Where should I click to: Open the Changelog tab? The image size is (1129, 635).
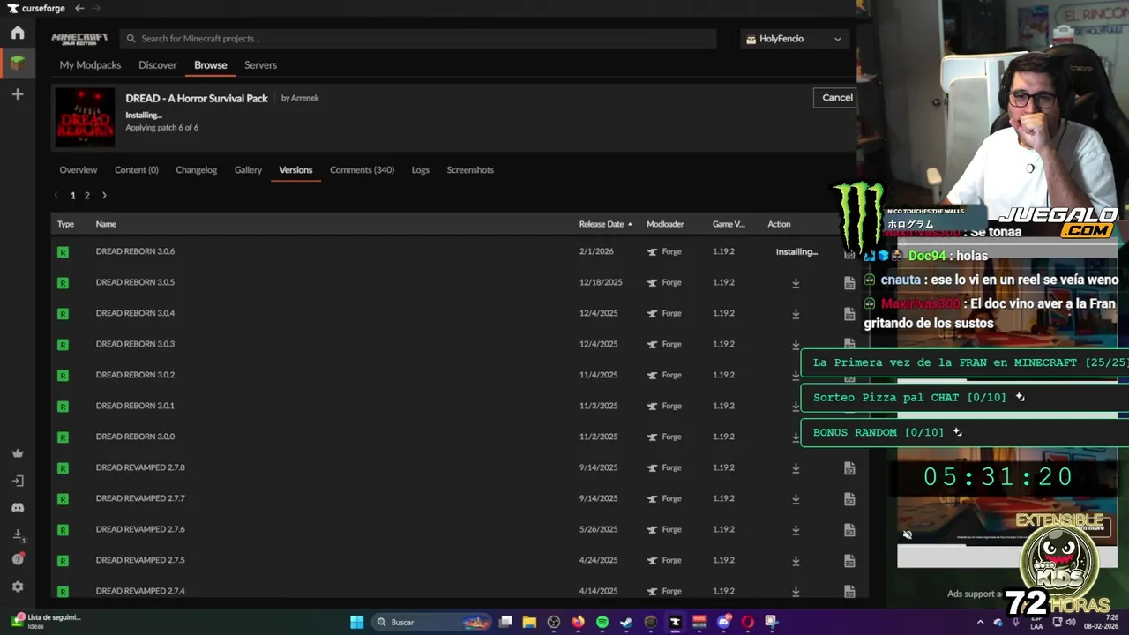pyautogui.click(x=196, y=170)
